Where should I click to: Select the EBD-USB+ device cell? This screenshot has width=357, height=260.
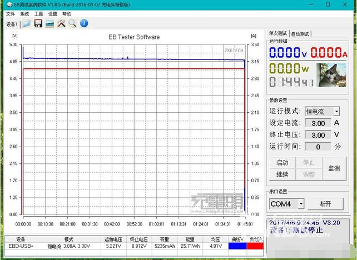point(21,246)
